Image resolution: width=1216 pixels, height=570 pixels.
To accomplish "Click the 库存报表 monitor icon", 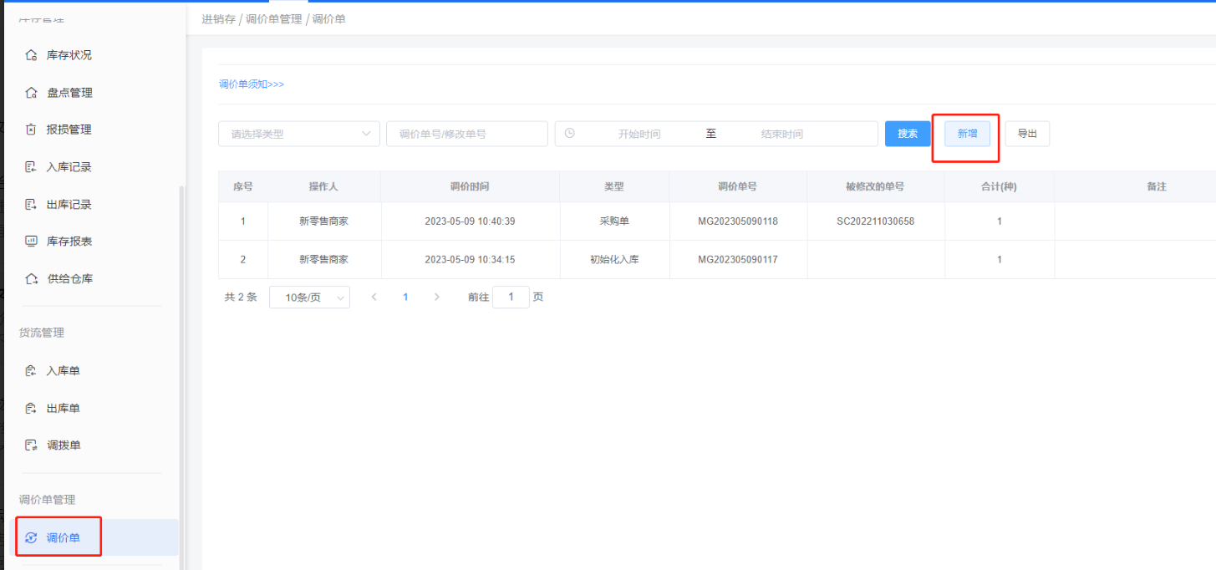I will [x=31, y=242].
